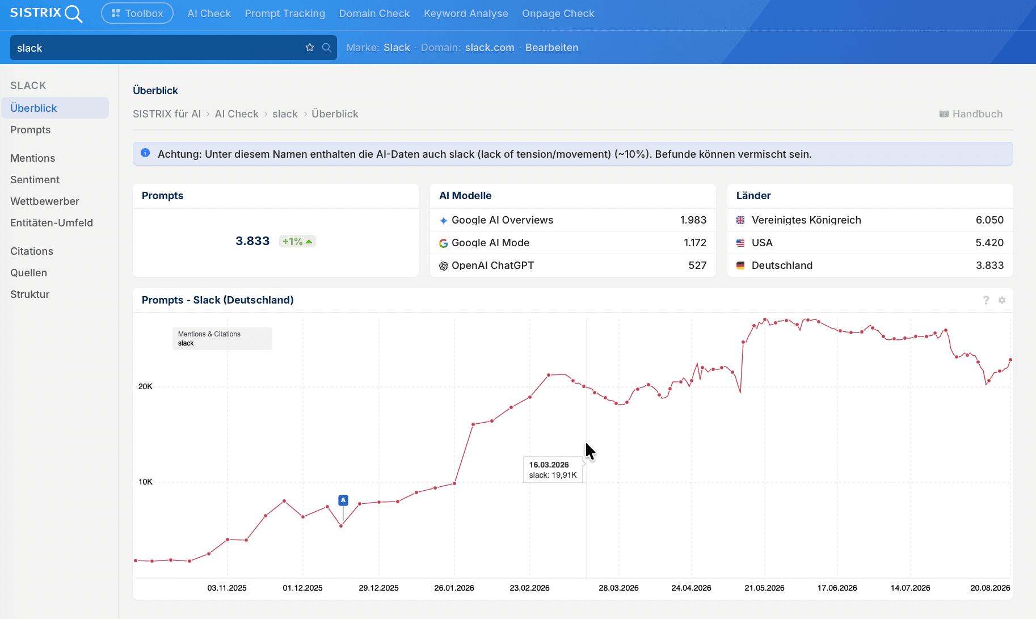Click the Handbuch book icon
1036x619 pixels.
click(944, 114)
